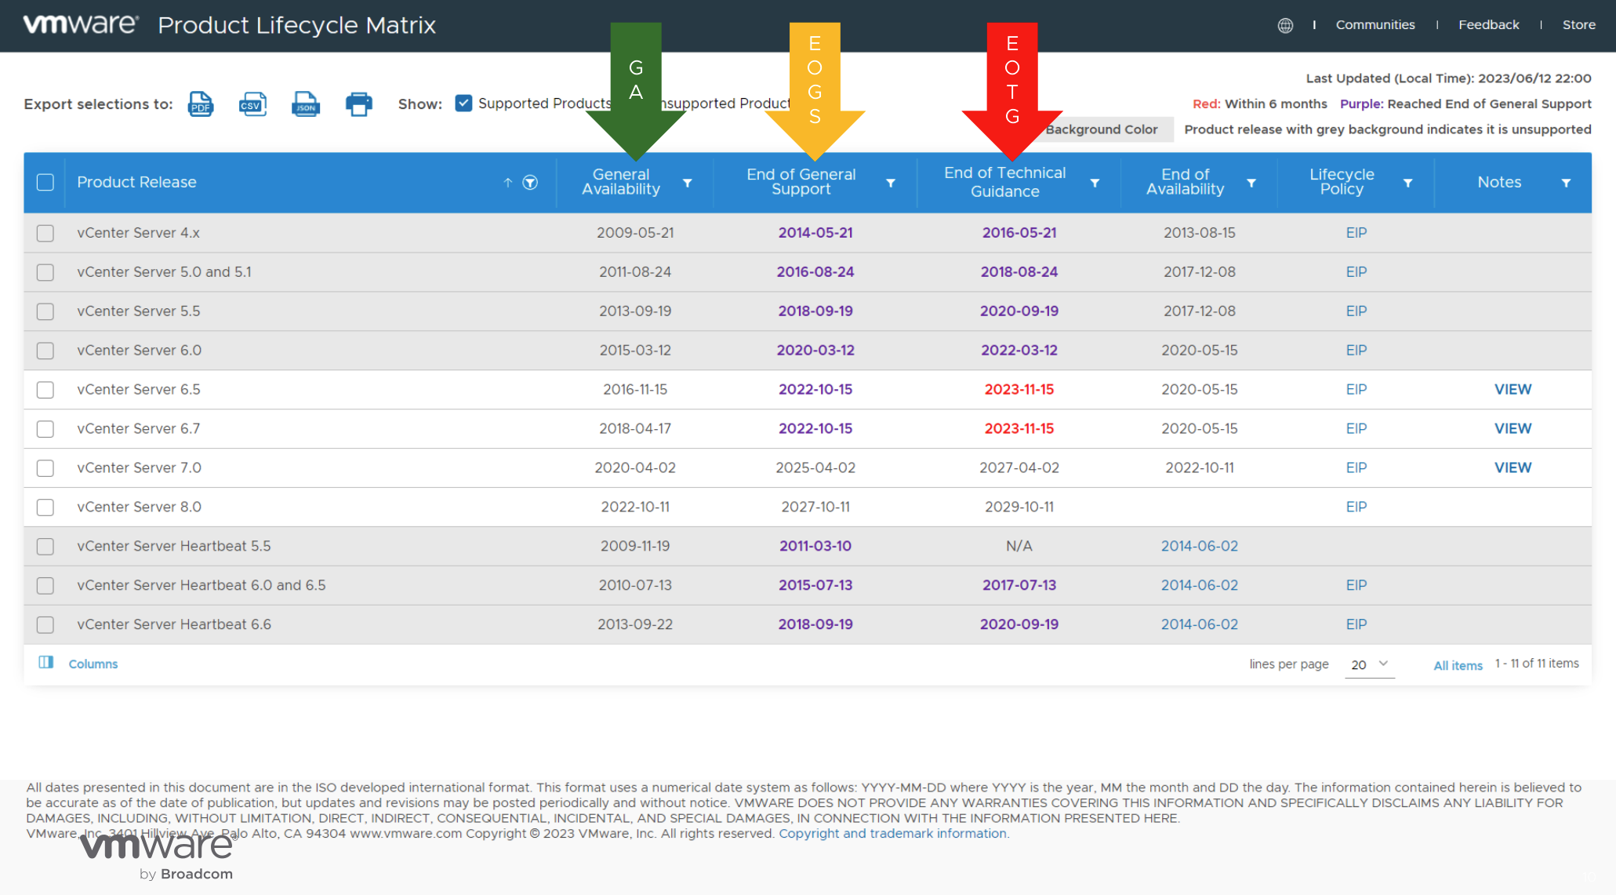Screen dimensions: 1616x895
Task: Export selections to CSV
Action: (x=252, y=104)
